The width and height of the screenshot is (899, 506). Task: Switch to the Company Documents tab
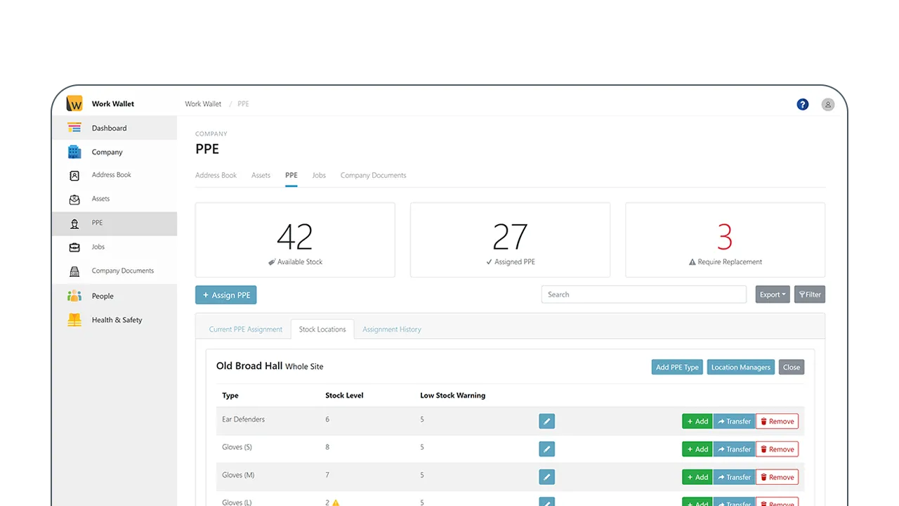[373, 175]
